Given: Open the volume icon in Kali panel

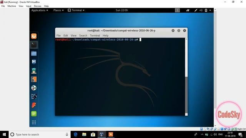Looking at the screenshot, I should click(201, 10).
